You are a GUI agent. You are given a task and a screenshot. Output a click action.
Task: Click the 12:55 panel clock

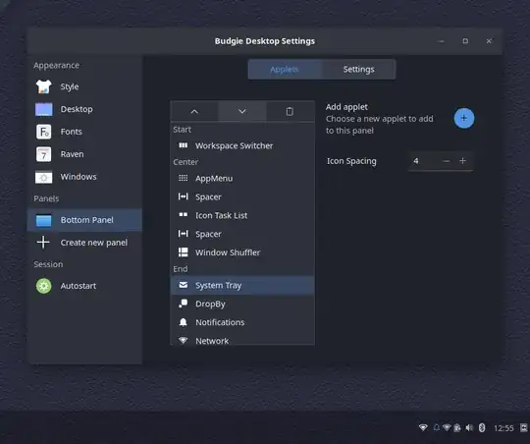(503, 428)
